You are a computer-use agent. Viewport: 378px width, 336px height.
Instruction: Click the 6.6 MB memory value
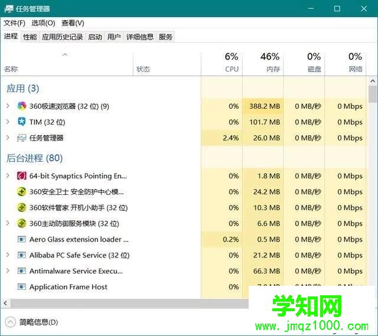pyautogui.click(x=269, y=223)
